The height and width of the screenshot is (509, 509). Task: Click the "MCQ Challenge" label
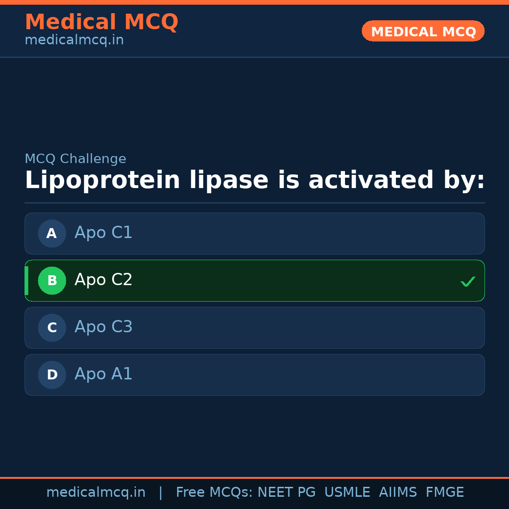[75, 159]
